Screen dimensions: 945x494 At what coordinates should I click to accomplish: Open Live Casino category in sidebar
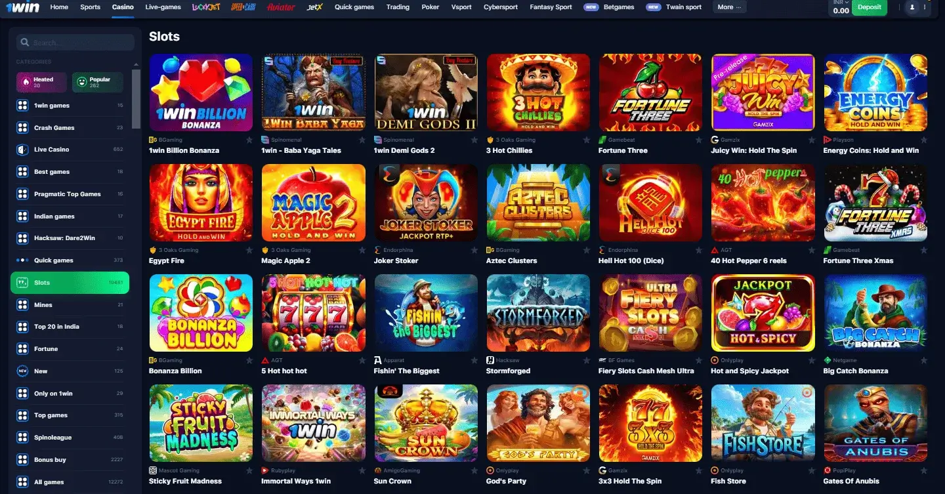tap(70, 150)
